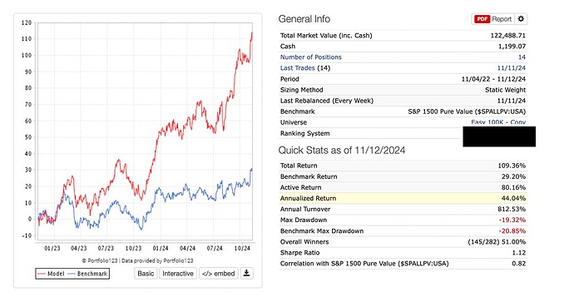Toggle the red Model series in legend
Image resolution: width=574 pixels, height=307 pixels.
pos(51,274)
